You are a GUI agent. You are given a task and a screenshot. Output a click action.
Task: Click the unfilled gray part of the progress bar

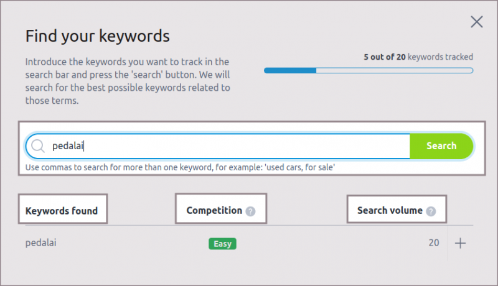pyautogui.click(x=394, y=70)
